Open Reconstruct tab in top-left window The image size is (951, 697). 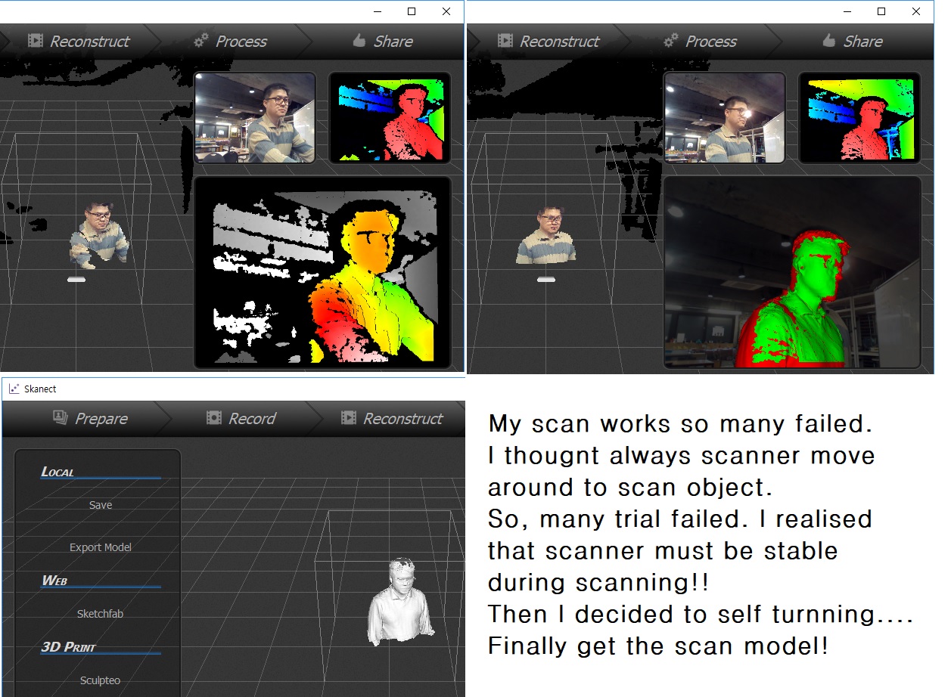(x=79, y=41)
